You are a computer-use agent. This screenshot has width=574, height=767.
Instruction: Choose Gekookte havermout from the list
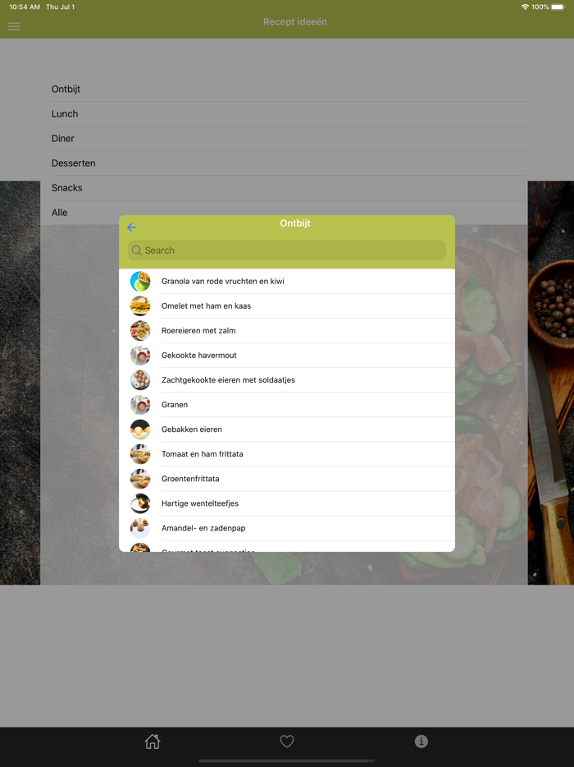(287, 356)
